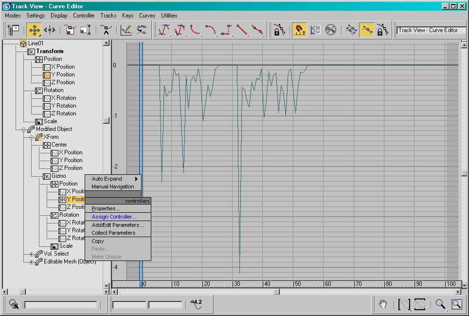469x316 pixels.
Task: Select the Move Keys tool
Action: tap(34, 30)
